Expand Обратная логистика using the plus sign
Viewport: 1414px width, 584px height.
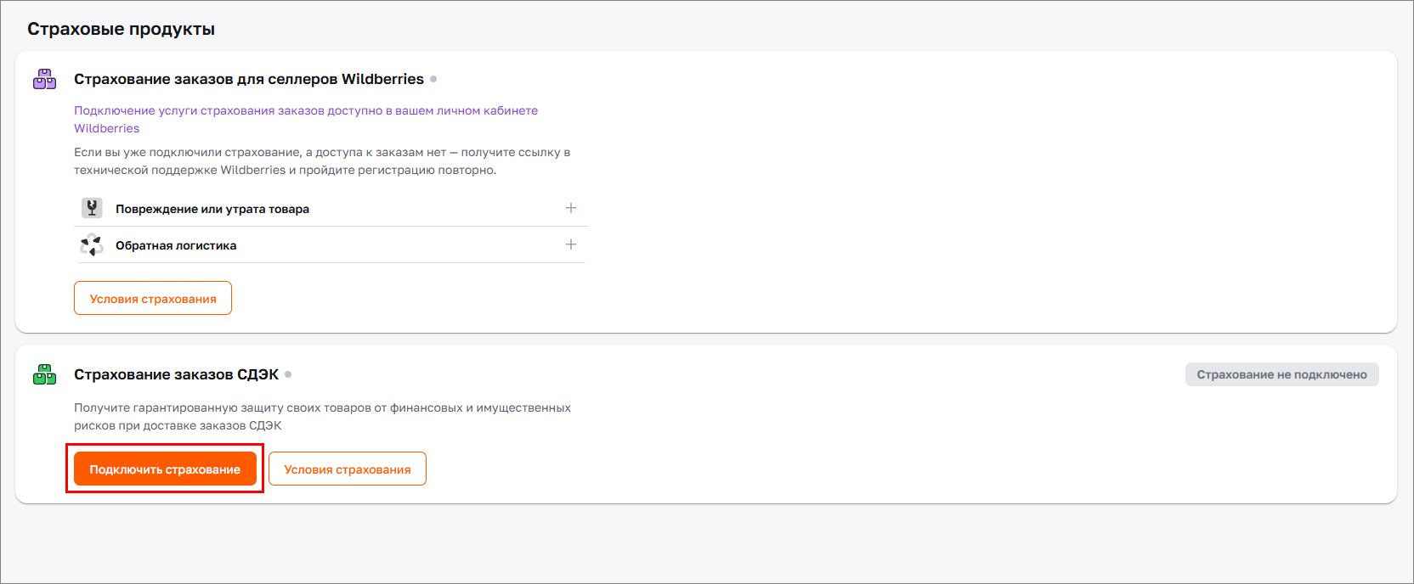click(x=571, y=244)
